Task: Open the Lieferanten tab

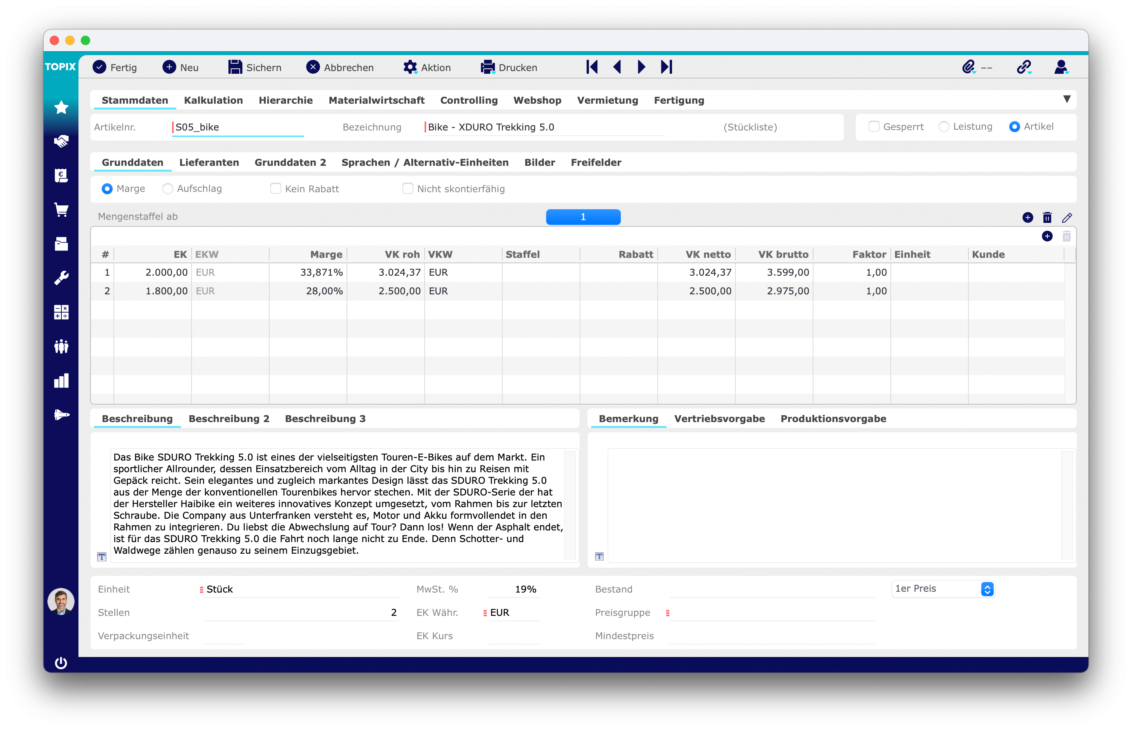Action: (x=209, y=162)
